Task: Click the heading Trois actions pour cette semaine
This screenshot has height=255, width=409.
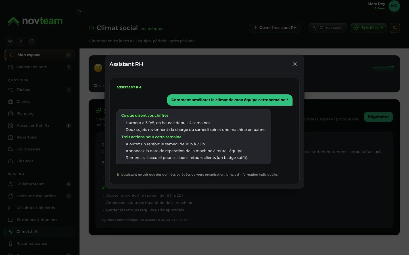Action: (151, 137)
